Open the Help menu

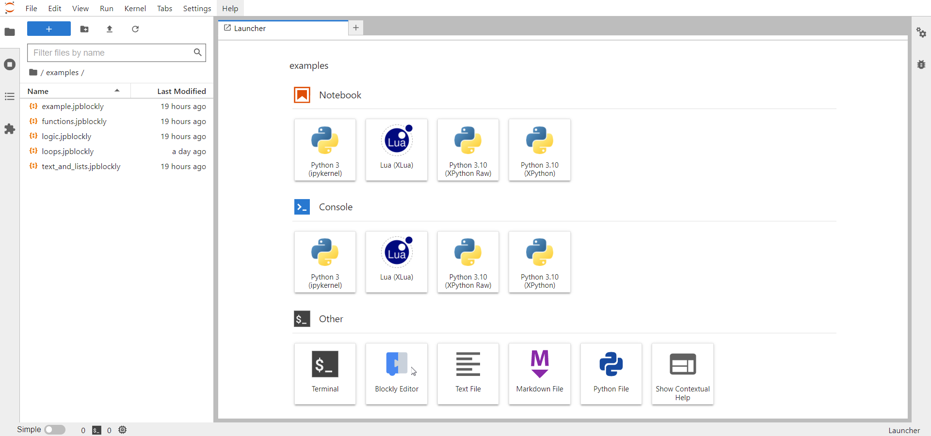tap(230, 8)
